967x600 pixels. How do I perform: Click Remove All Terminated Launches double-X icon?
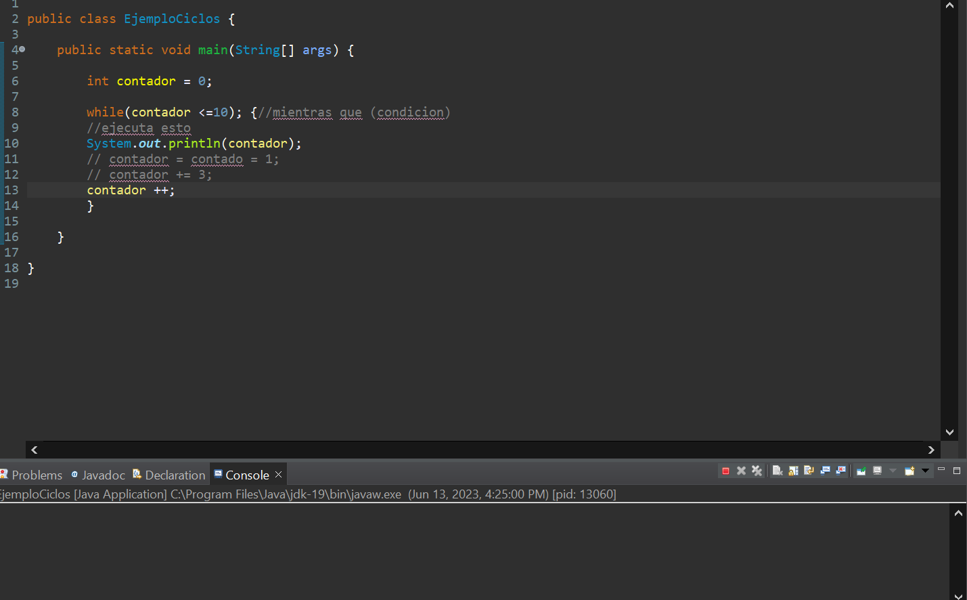click(757, 471)
